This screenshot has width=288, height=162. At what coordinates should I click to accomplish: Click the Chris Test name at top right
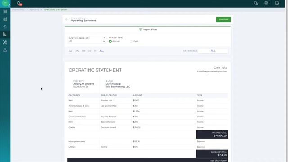[x=220, y=68]
